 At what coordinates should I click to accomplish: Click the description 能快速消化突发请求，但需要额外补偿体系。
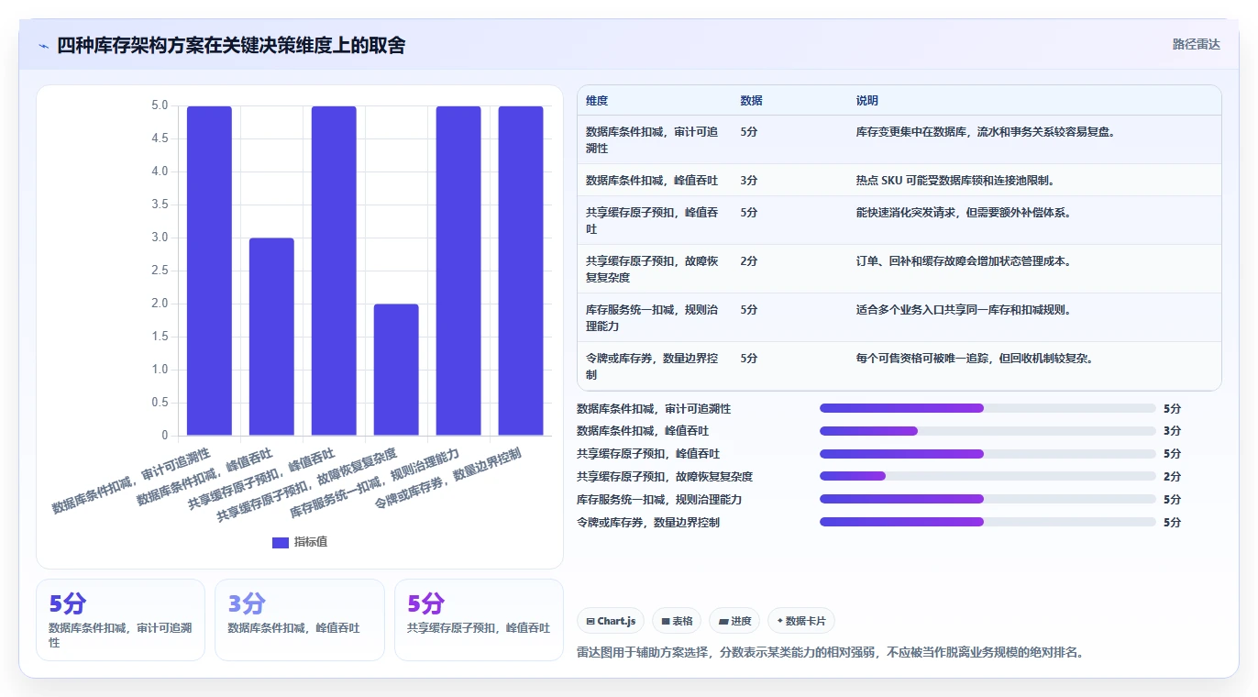[964, 213]
